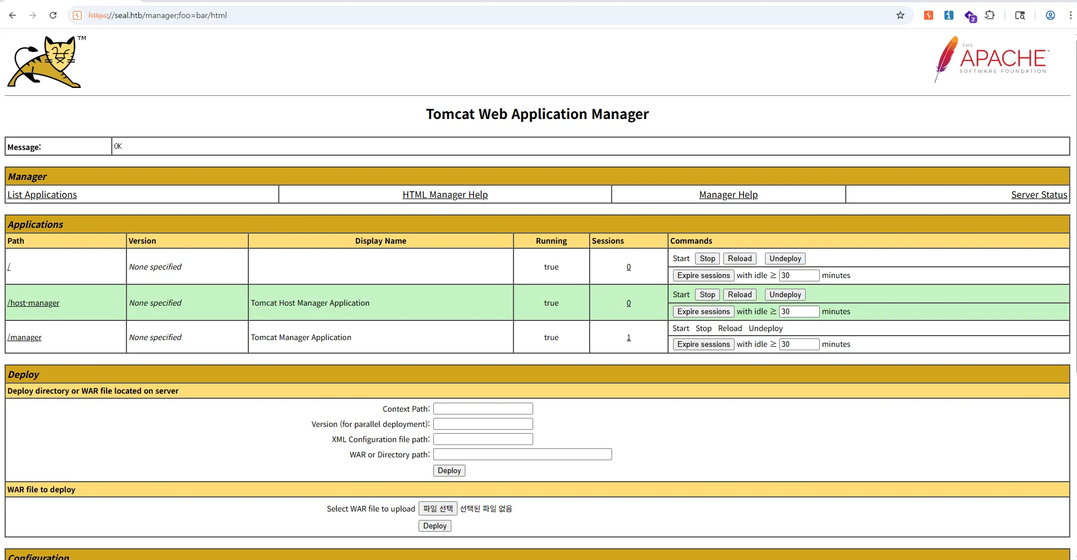Reload the root '/' application

coord(740,258)
